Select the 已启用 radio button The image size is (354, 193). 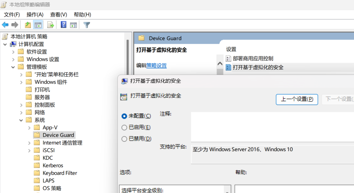(x=124, y=128)
